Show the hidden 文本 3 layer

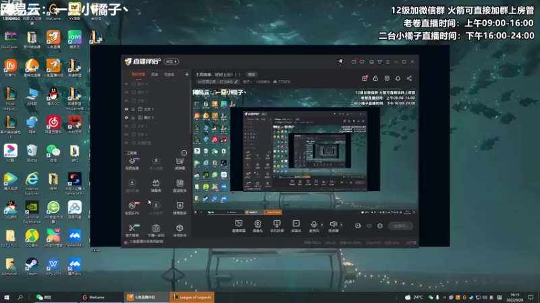[x=126, y=100]
